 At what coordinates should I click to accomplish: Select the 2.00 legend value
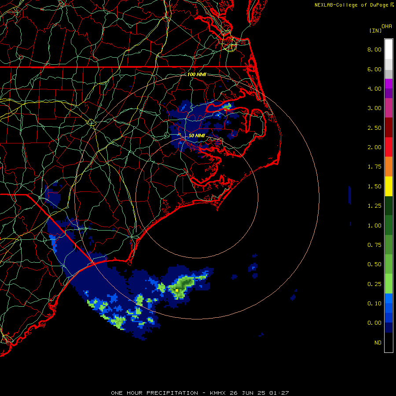[x=374, y=147]
